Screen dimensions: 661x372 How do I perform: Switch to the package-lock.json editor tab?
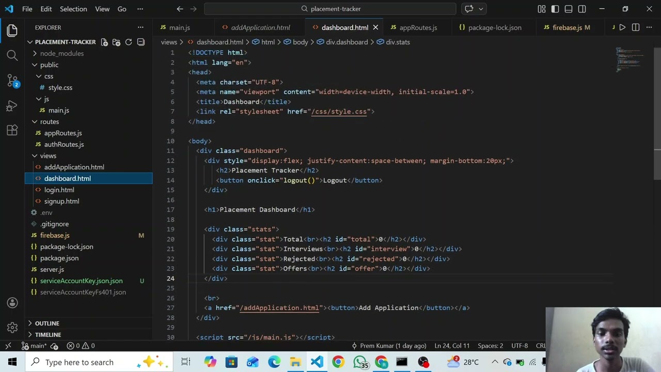pyautogui.click(x=495, y=27)
